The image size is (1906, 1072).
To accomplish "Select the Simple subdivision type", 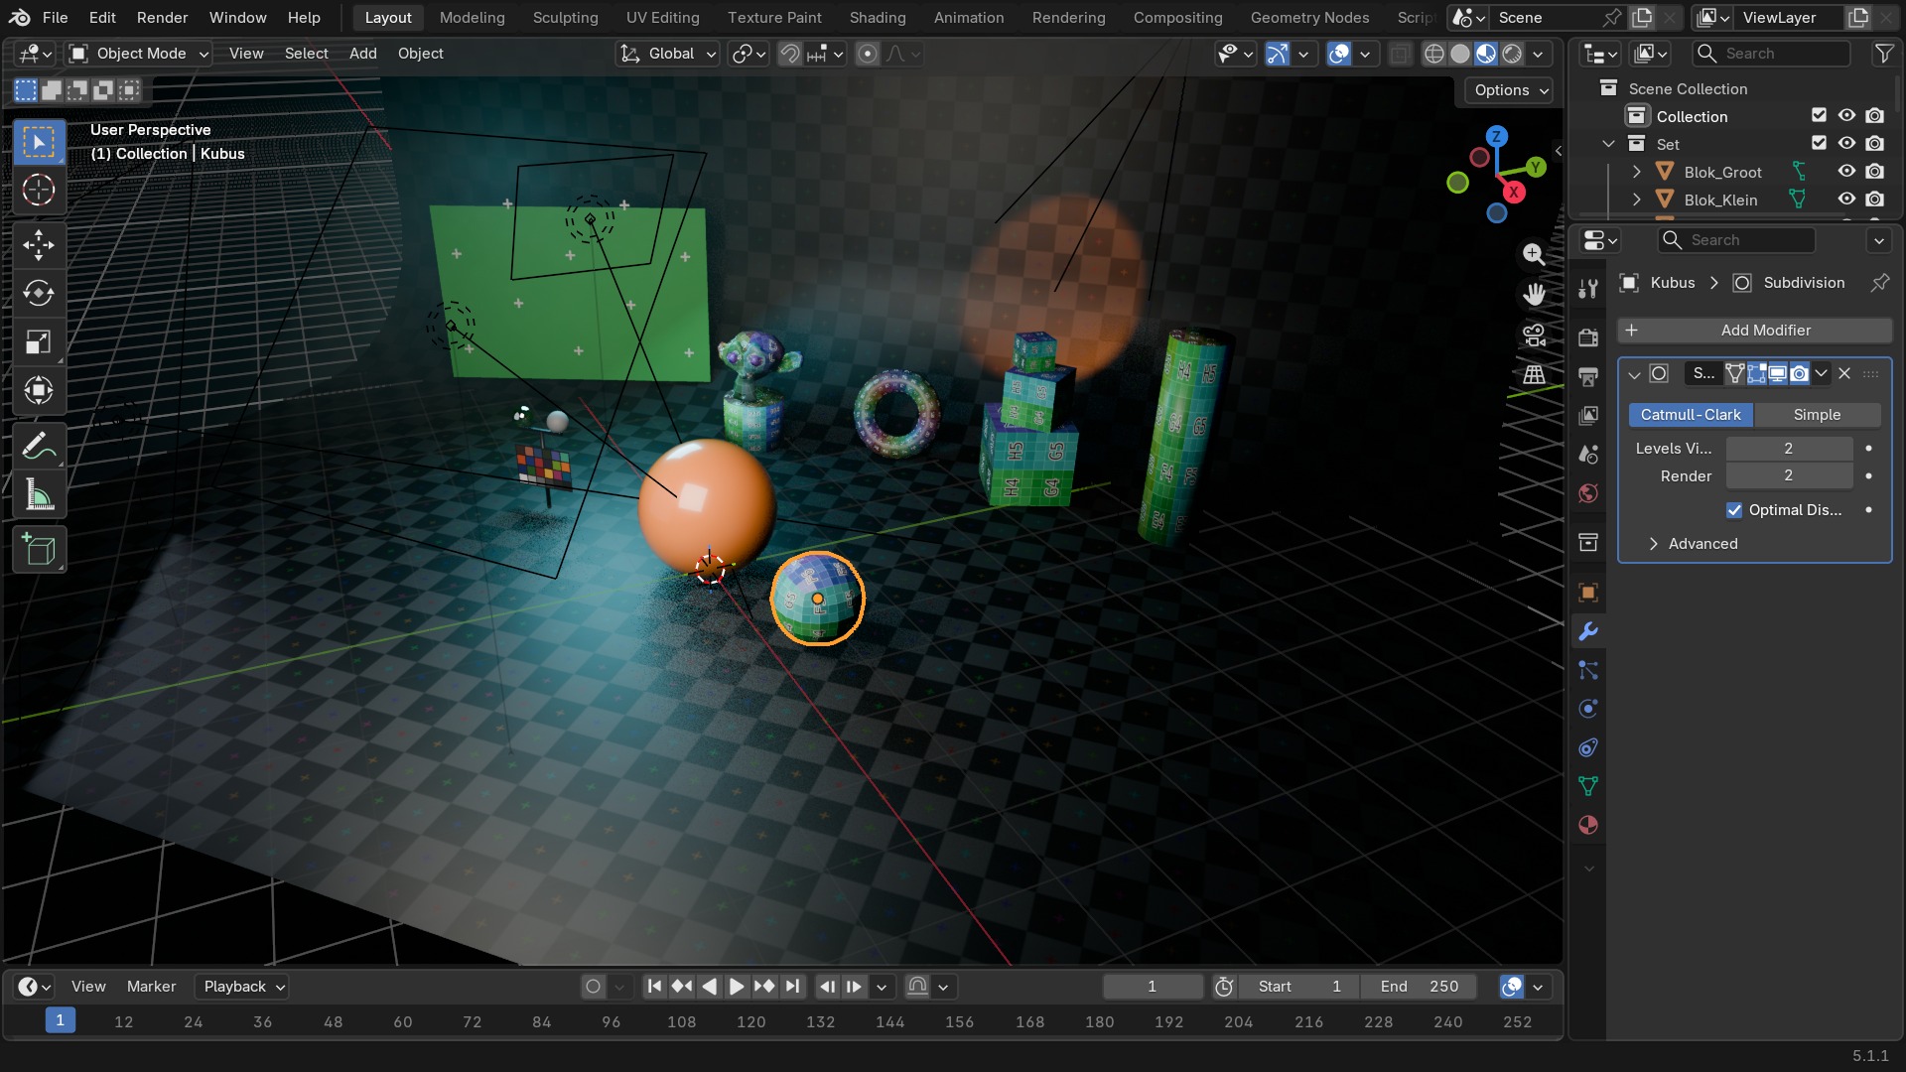I will [x=1817, y=415].
